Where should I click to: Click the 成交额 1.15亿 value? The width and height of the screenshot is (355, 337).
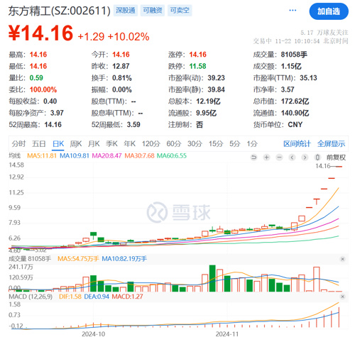click(x=291, y=66)
